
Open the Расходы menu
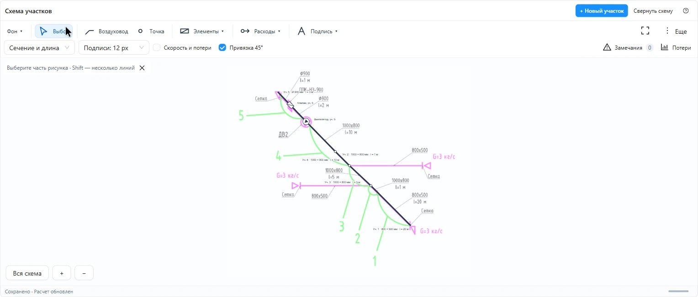pos(260,31)
